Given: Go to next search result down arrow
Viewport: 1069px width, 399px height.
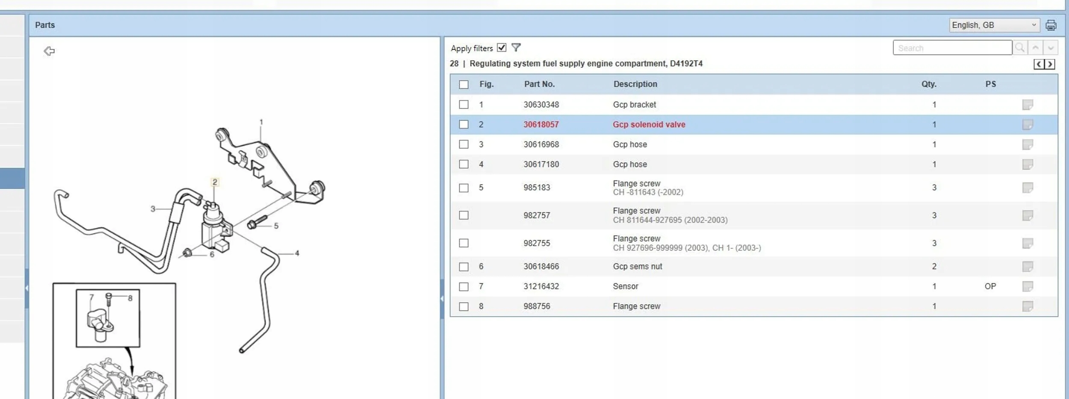Looking at the screenshot, I should coord(1051,47).
